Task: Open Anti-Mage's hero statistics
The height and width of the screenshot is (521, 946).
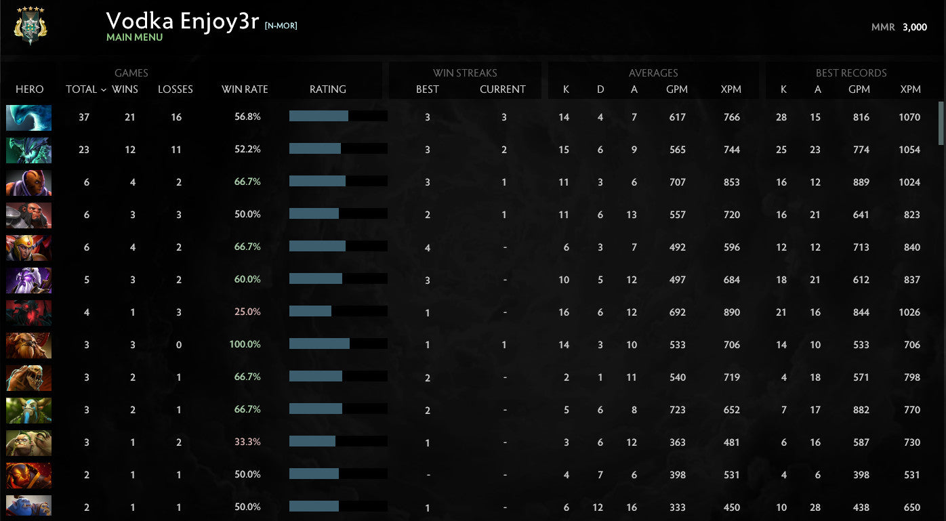Action: coord(28,182)
